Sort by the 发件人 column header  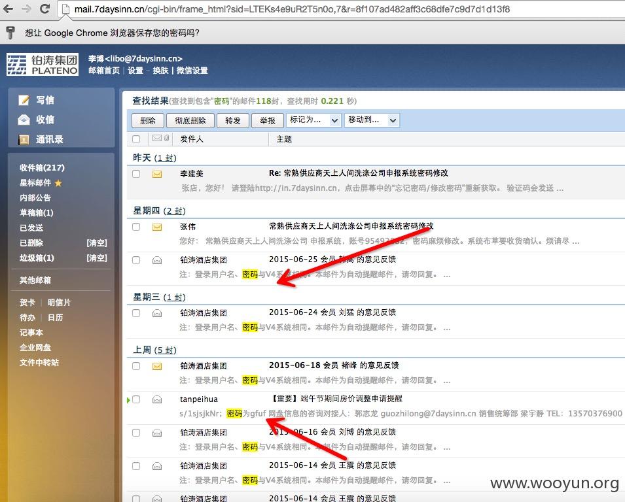tap(192, 139)
